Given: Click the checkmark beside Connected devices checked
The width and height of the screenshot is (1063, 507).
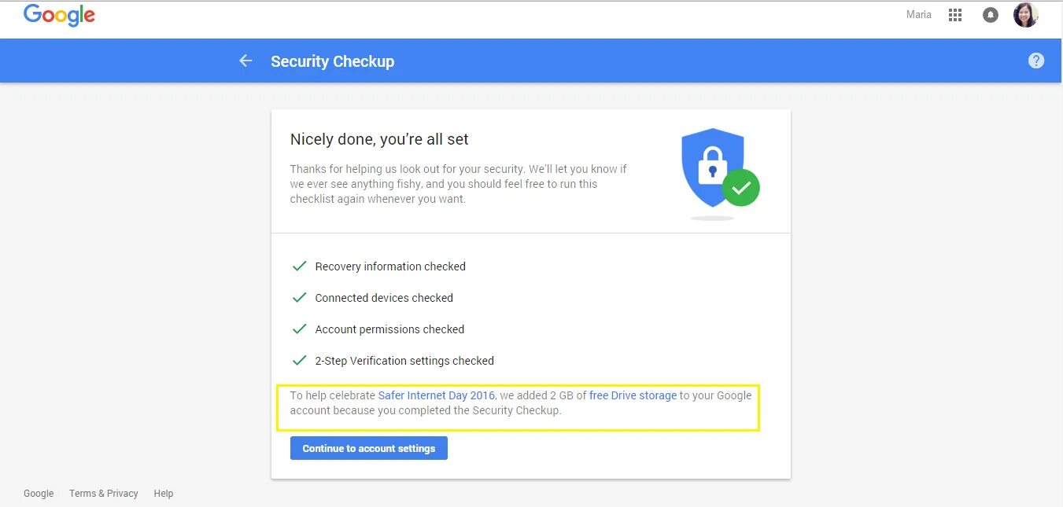Looking at the screenshot, I should pos(299,298).
